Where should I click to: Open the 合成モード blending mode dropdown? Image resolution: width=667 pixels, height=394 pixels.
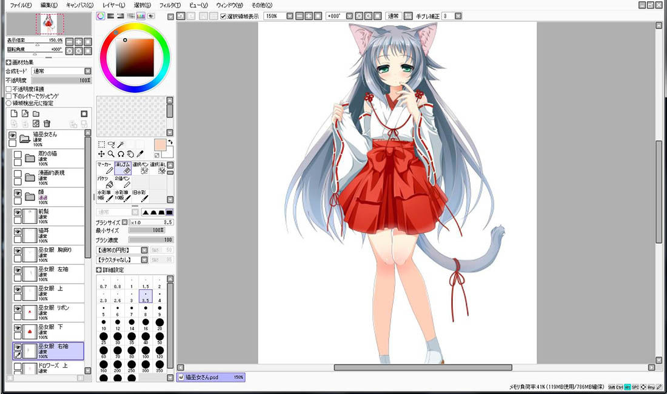(x=62, y=71)
